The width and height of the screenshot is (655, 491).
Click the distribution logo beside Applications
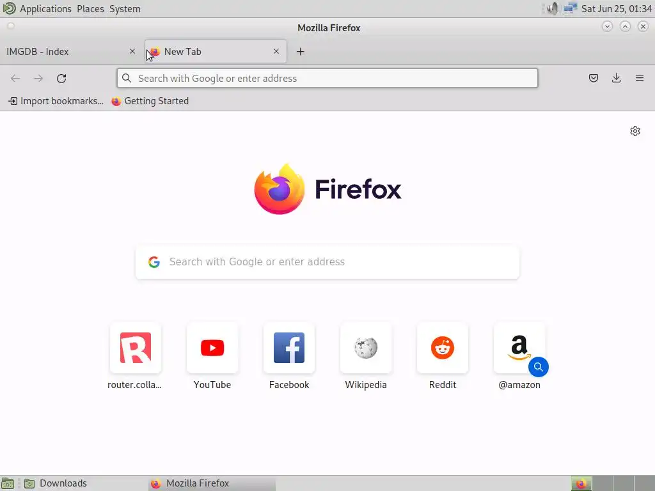coord(9,8)
